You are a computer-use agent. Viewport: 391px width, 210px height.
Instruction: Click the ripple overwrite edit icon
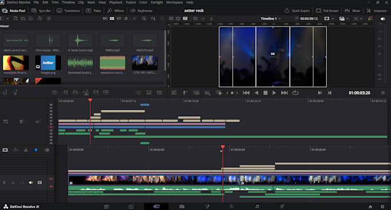point(75,93)
